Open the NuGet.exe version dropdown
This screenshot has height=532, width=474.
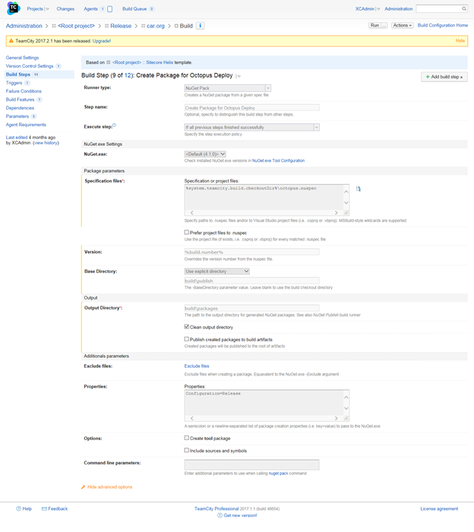[x=205, y=154]
